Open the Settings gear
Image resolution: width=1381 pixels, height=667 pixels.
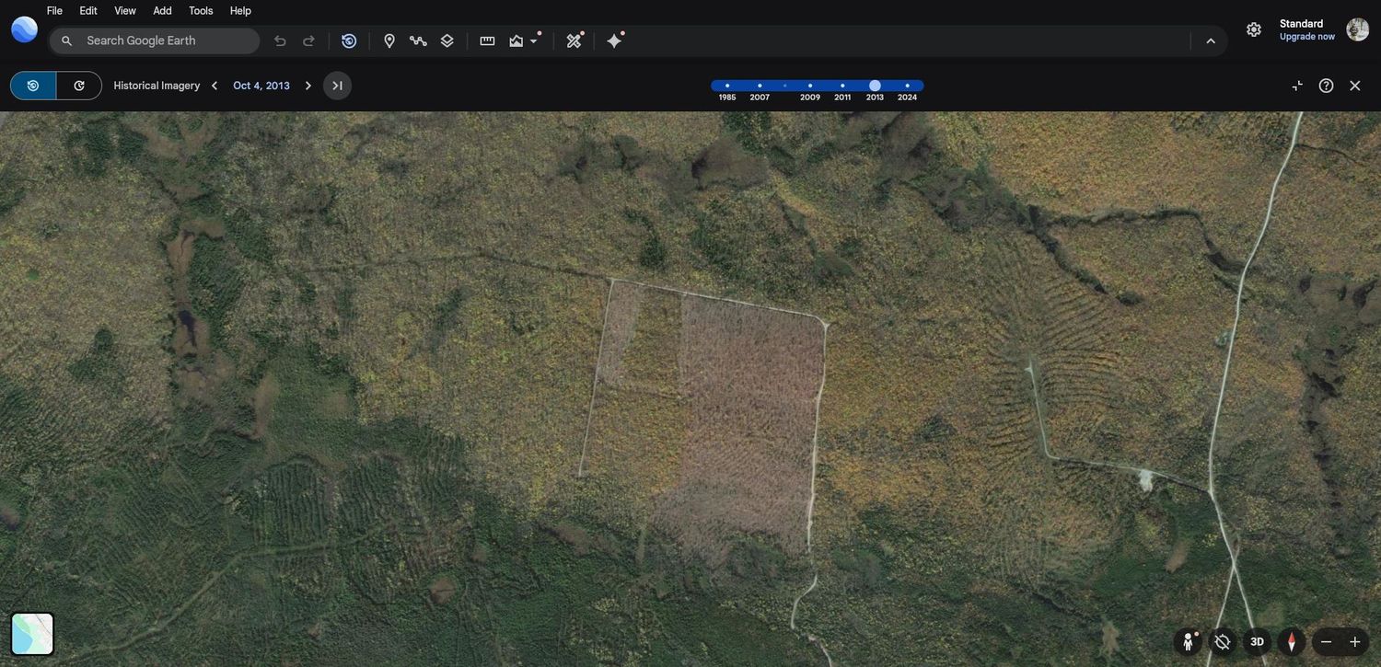point(1254,29)
